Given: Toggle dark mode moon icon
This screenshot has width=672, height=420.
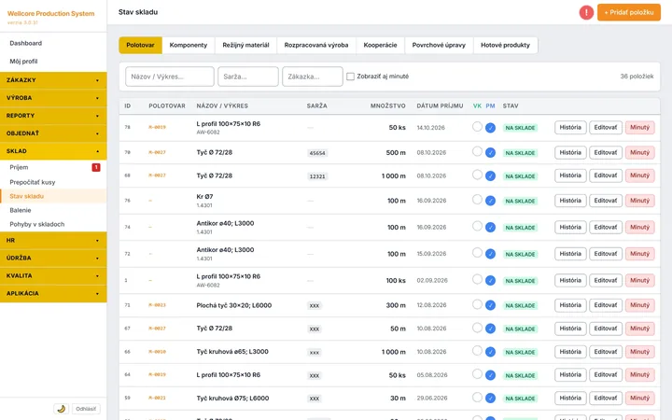Looking at the screenshot, I should 62,409.
